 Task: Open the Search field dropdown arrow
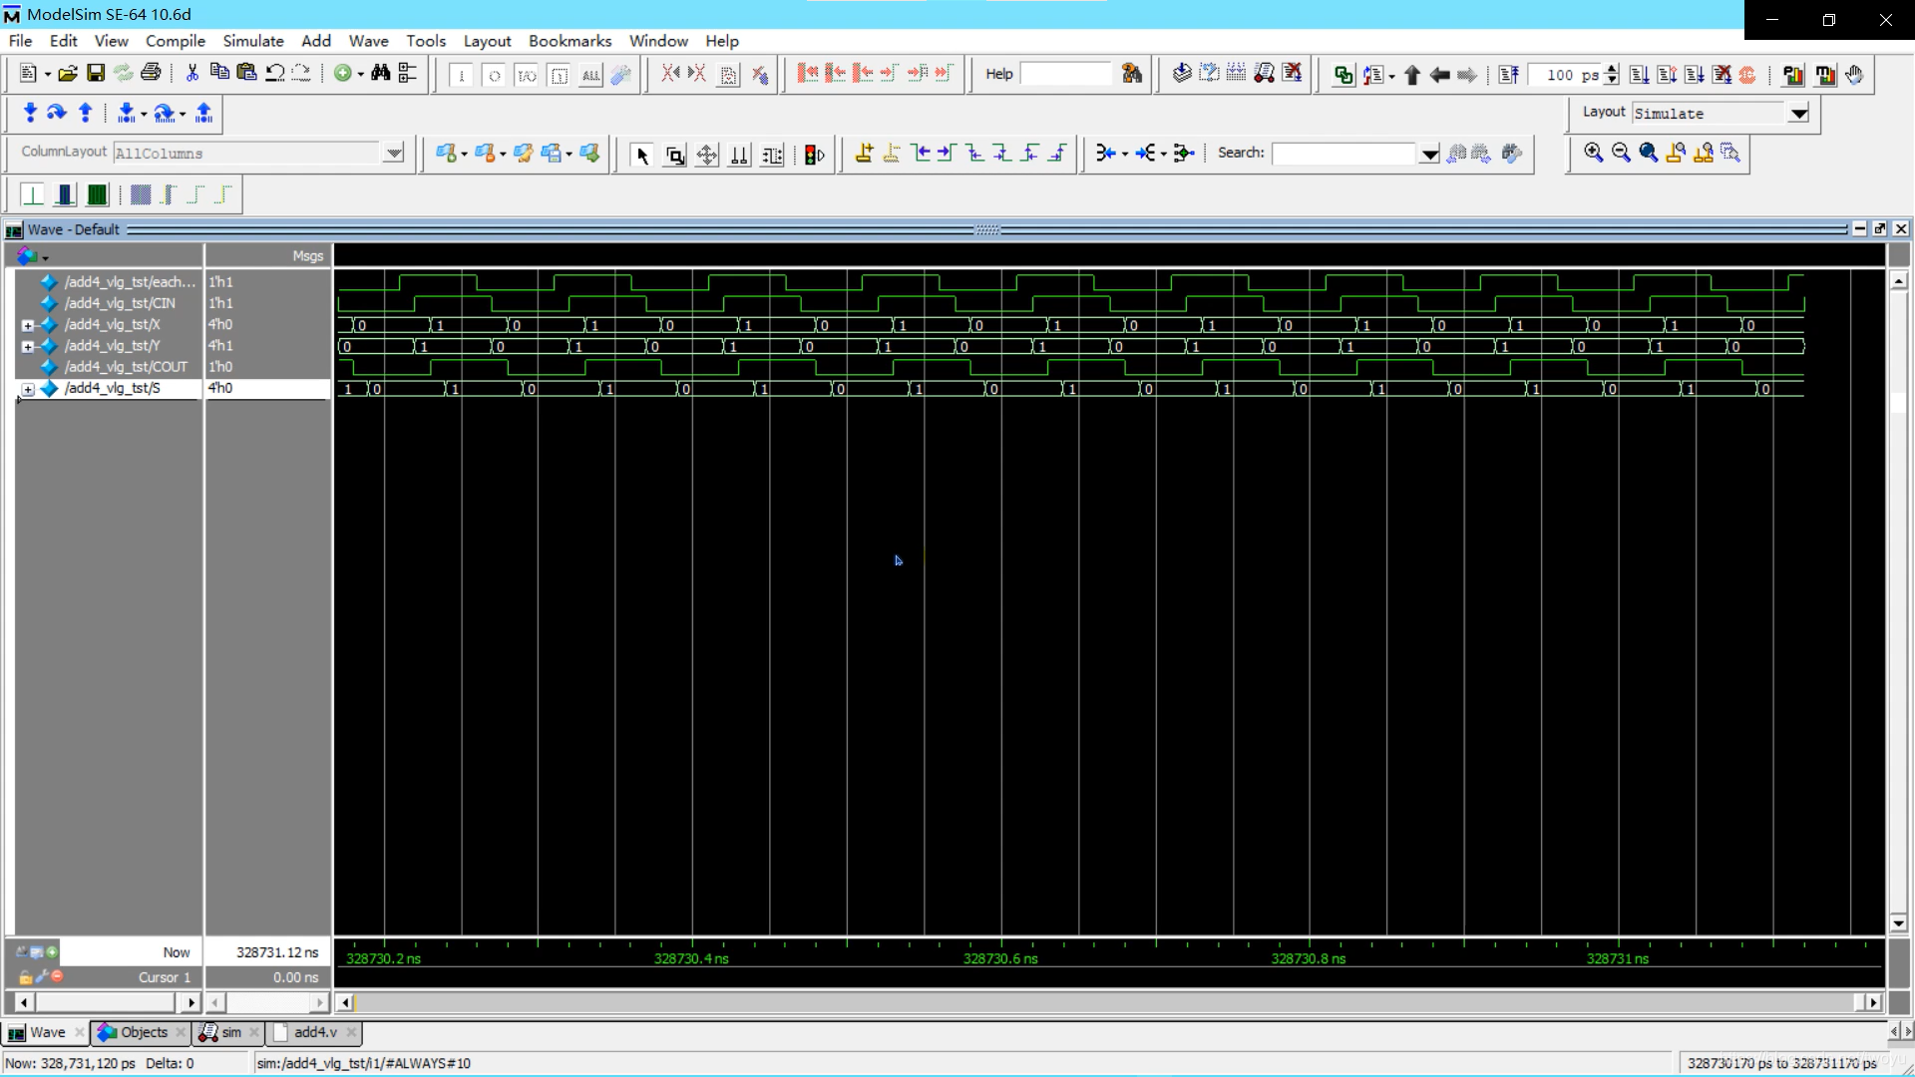tap(1429, 154)
